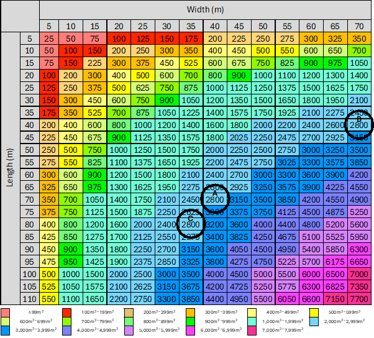The width and height of the screenshot is (374, 338).
Task: Click the green cell showing 950
Action: (x=71, y=262)
